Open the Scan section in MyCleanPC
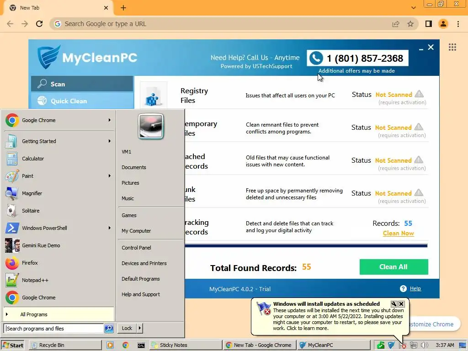Screen dimensions: 468x351 [82, 84]
